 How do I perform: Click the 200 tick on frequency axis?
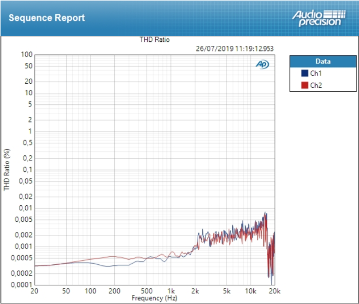click(x=115, y=291)
